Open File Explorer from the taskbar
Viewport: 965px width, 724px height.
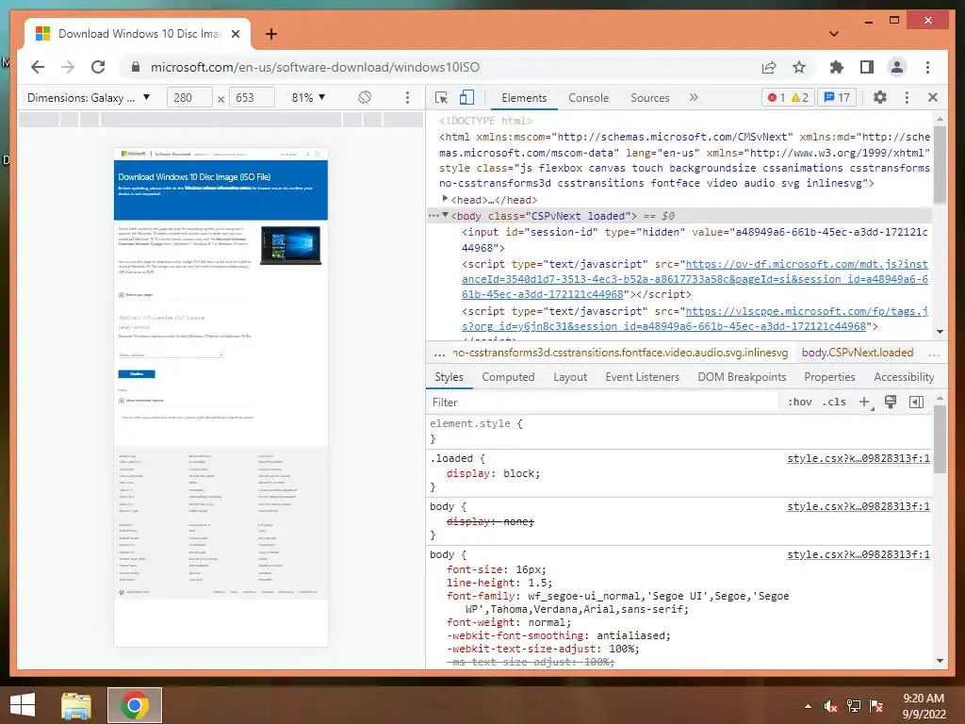pyautogui.click(x=75, y=705)
